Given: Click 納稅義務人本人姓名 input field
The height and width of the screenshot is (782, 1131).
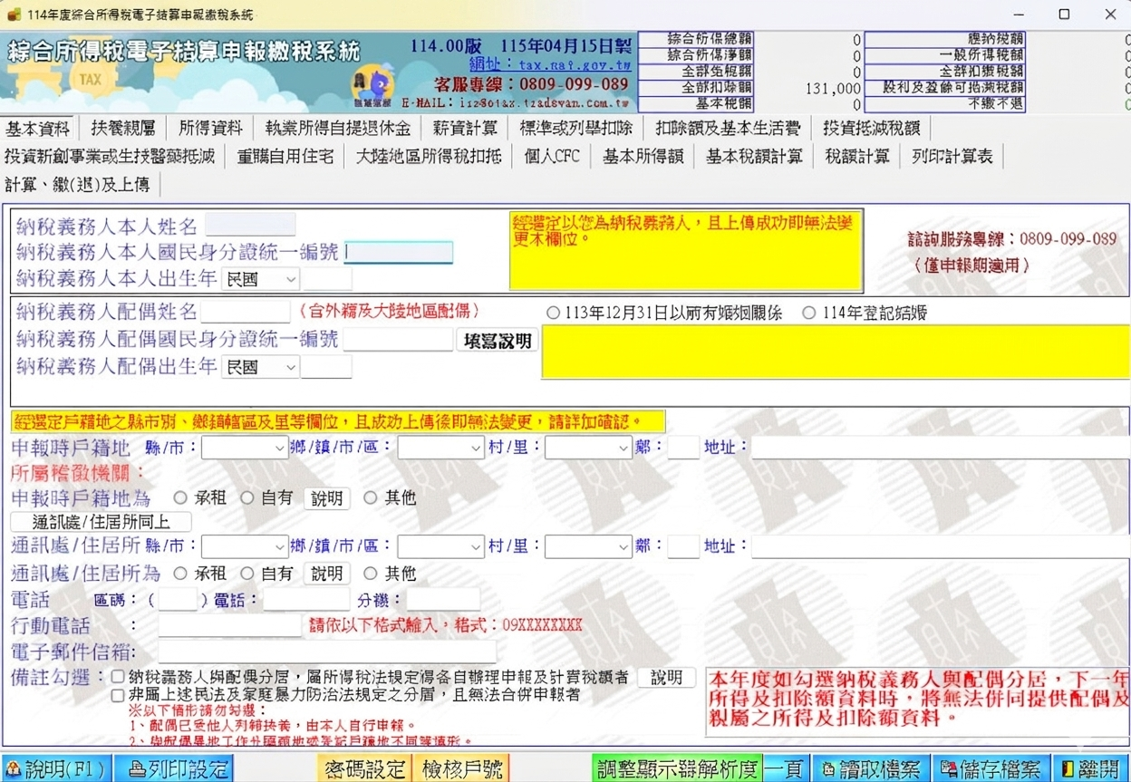Looking at the screenshot, I should tap(250, 225).
